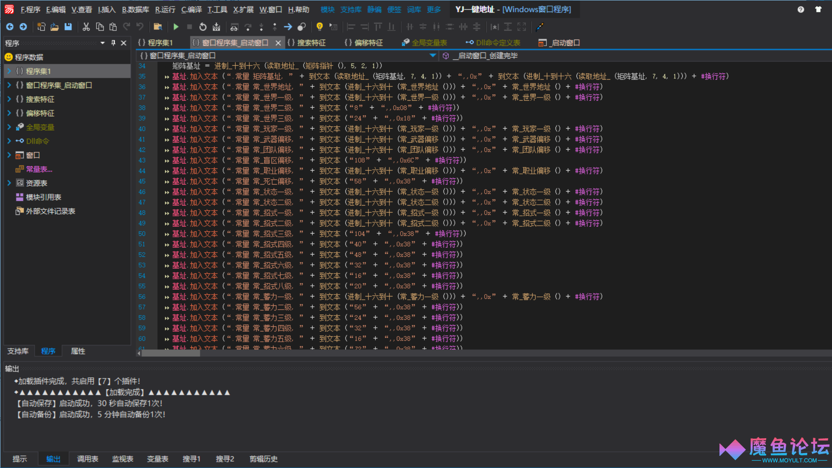Viewport: 832px width, 468px height.
Task: Close the 窗口程序集_启动窗口 tab
Action: point(278,43)
